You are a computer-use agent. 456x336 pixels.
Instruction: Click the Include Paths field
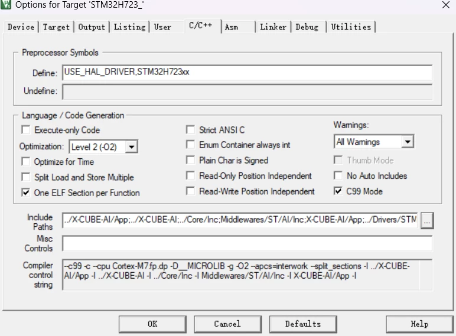(240, 220)
